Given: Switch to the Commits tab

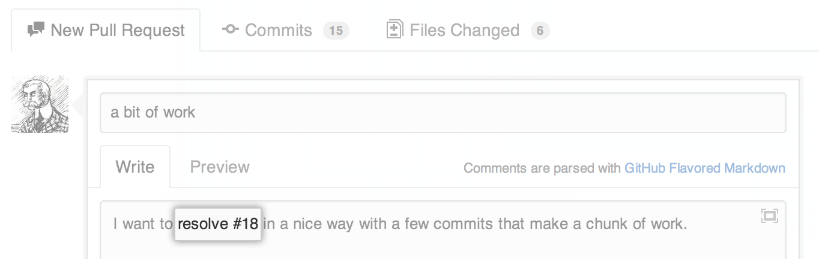Looking at the screenshot, I should tap(279, 31).
